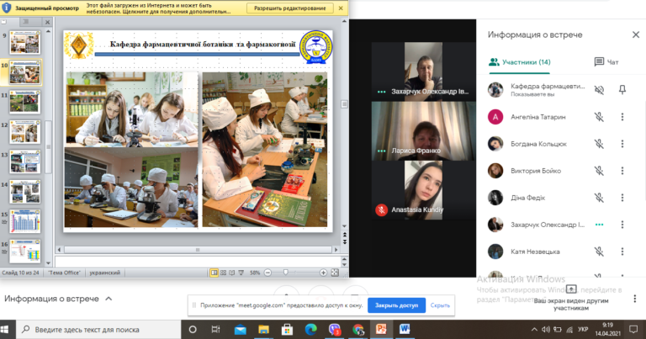The width and height of the screenshot is (646, 339).
Task: Close the protected view warning bar
Action: [x=341, y=8]
